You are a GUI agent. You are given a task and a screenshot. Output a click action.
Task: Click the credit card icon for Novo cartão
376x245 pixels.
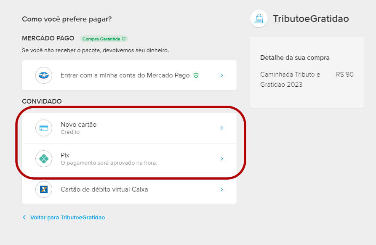44,128
